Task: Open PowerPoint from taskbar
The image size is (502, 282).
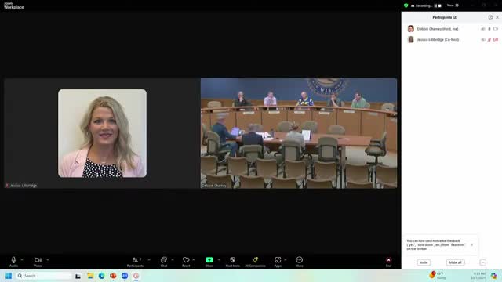Action: (113, 276)
